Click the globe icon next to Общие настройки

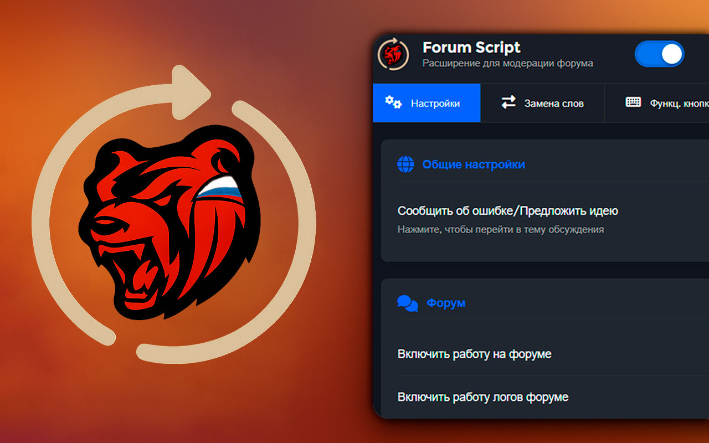[x=405, y=164]
